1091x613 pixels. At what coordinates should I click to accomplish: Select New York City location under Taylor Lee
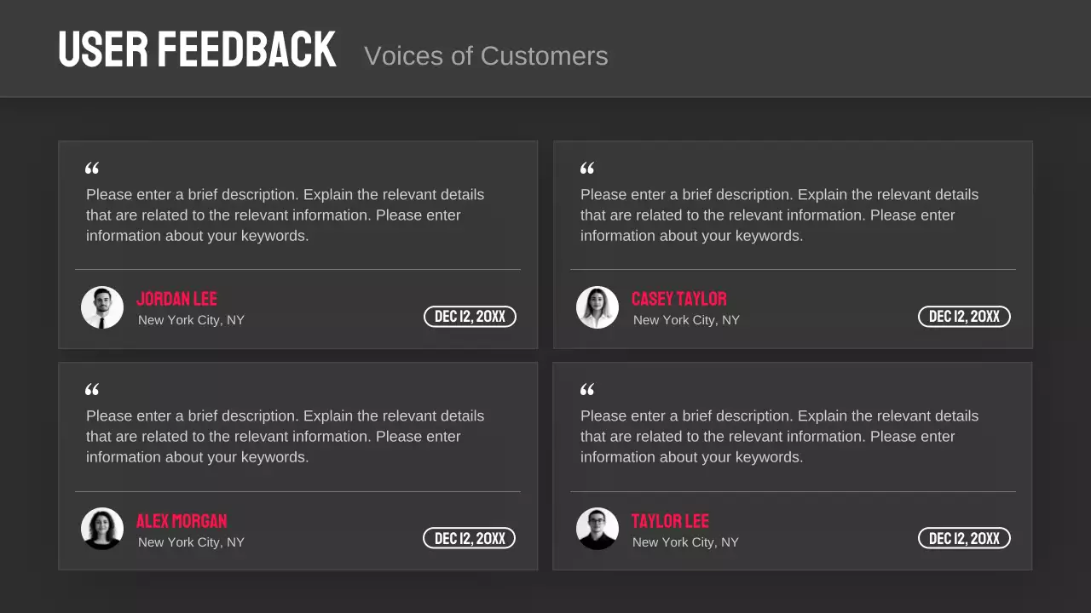pos(685,542)
